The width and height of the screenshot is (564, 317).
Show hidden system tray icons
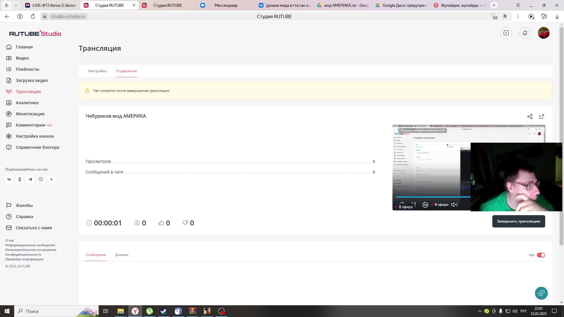click(479, 311)
